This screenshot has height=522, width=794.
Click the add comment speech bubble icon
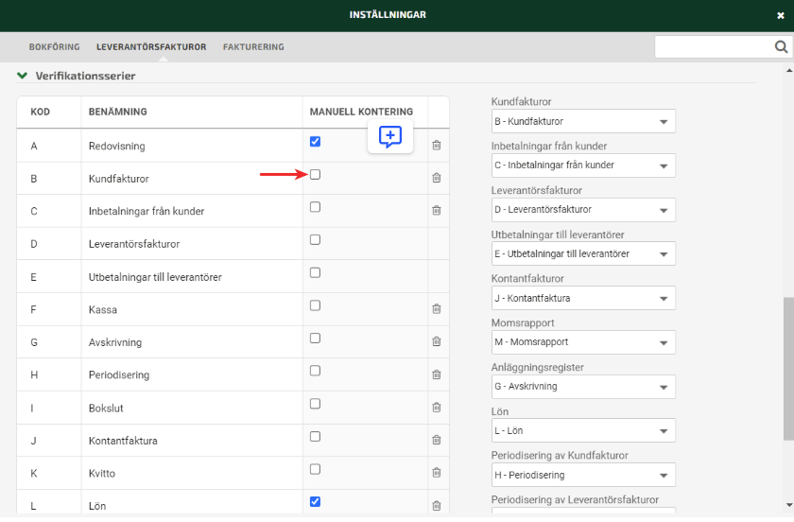pos(390,137)
